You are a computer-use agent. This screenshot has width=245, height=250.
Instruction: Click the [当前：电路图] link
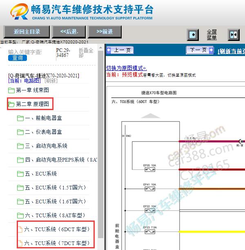point(24,81)
